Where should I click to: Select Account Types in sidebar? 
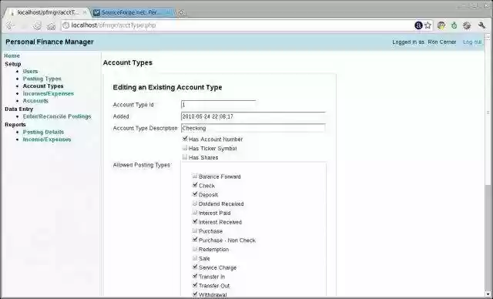(43, 86)
